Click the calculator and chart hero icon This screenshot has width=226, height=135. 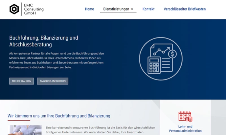click(161, 59)
